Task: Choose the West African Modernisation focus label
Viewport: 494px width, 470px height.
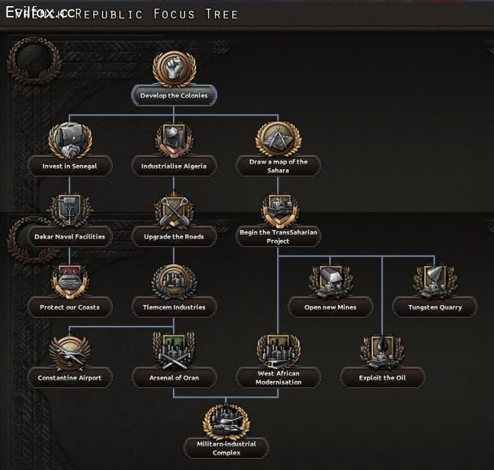Action: [x=278, y=378]
